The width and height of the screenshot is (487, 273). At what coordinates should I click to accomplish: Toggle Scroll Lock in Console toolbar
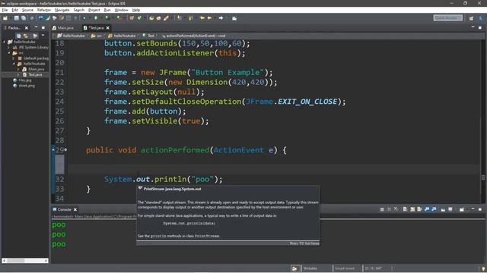(x=412, y=209)
